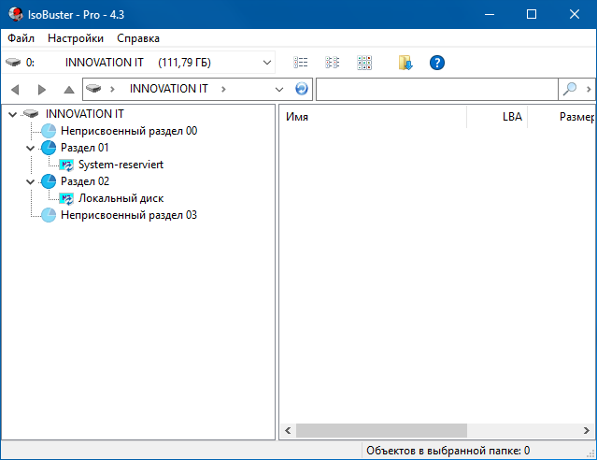The image size is (597, 460).
Task: Collapse the INNOVATION IT tree root
Action: coord(12,114)
